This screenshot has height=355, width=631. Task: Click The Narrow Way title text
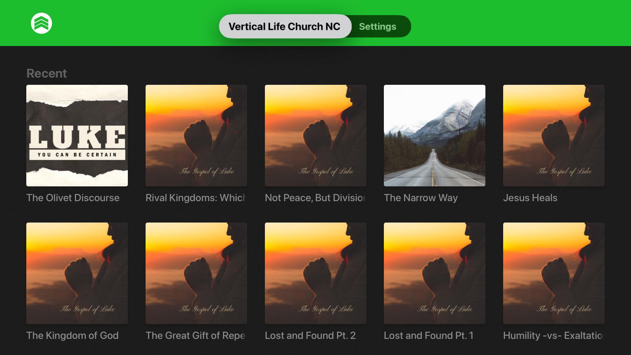[x=421, y=198]
